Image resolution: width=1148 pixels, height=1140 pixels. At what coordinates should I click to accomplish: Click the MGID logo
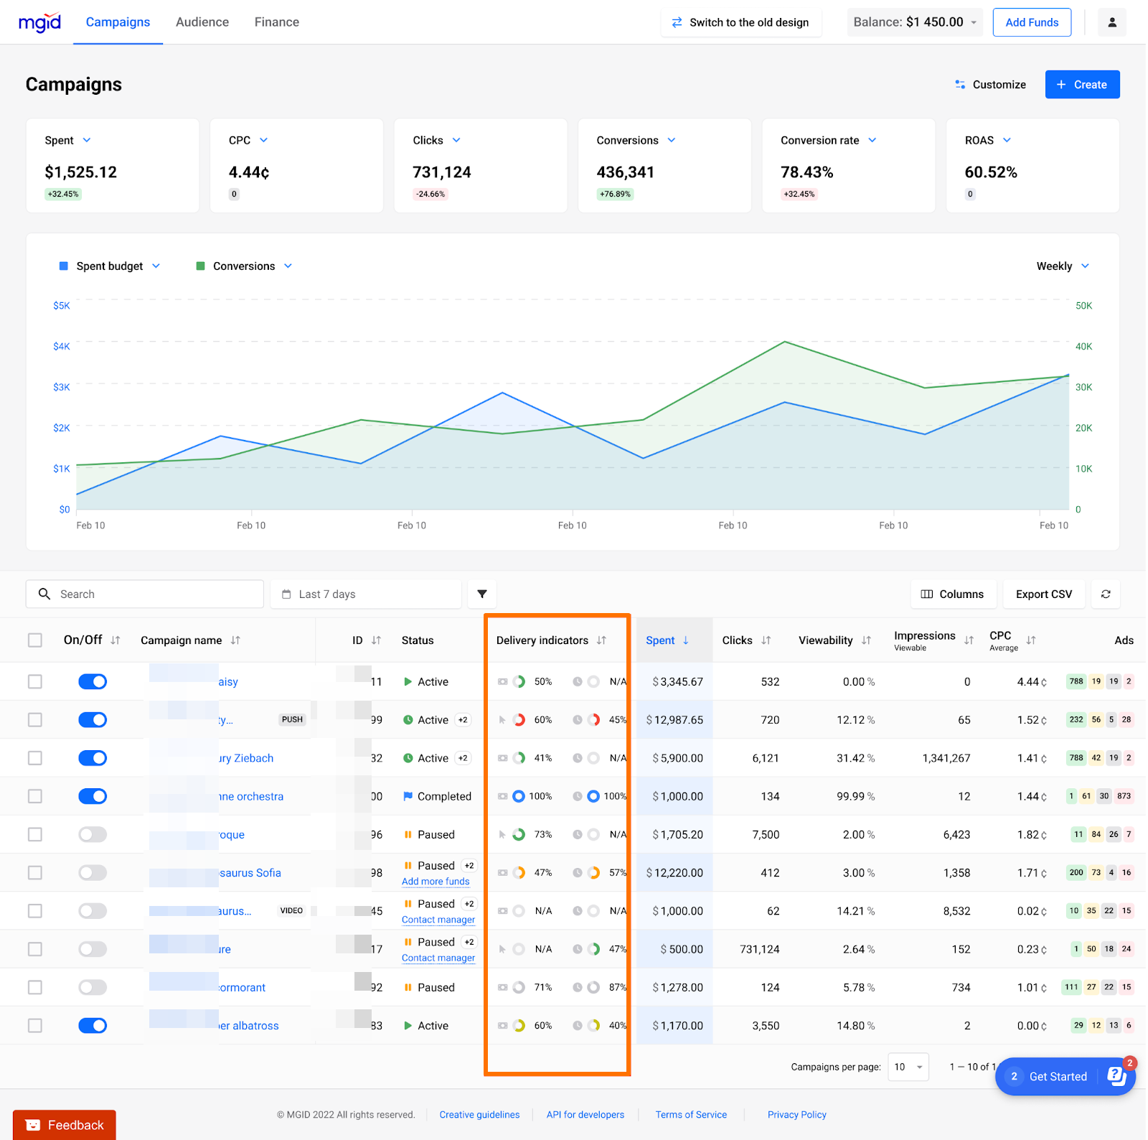click(39, 22)
